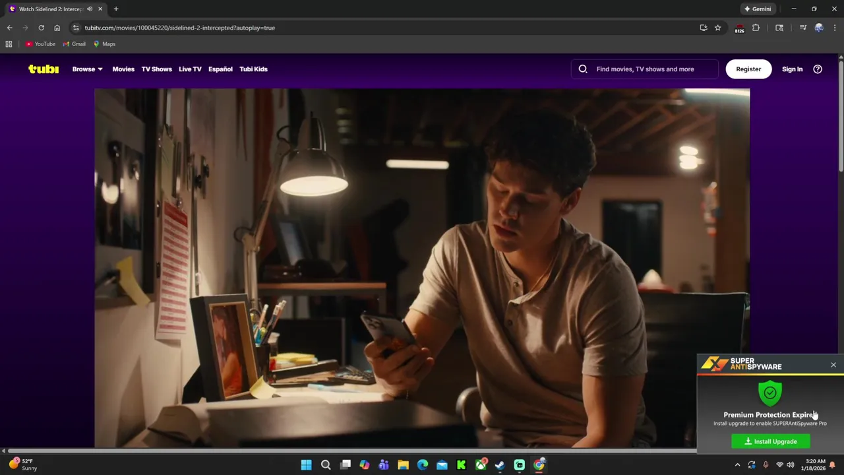Go back with the browser back arrow

pyautogui.click(x=10, y=28)
